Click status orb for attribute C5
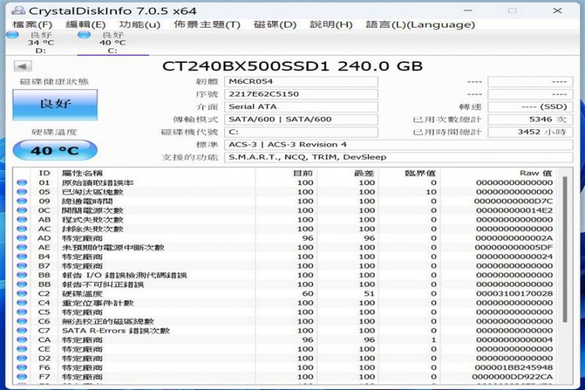The width and height of the screenshot is (585, 390). tap(22, 312)
